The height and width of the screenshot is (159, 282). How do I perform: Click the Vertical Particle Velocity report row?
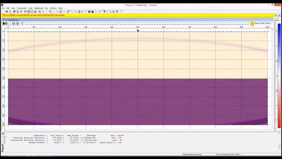(67, 138)
